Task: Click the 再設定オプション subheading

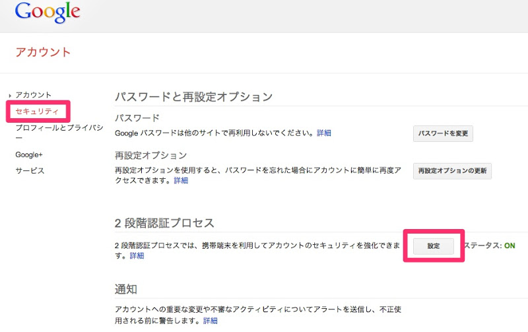Action: [x=151, y=155]
